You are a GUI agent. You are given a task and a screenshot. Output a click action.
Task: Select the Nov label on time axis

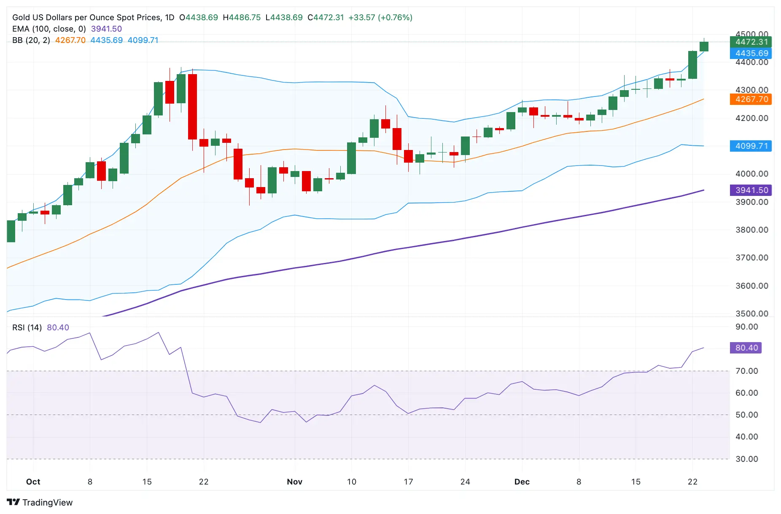point(294,482)
